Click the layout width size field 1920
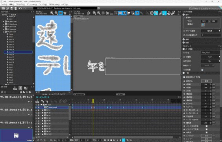This screenshot has width=222, height=142. coord(204,21)
